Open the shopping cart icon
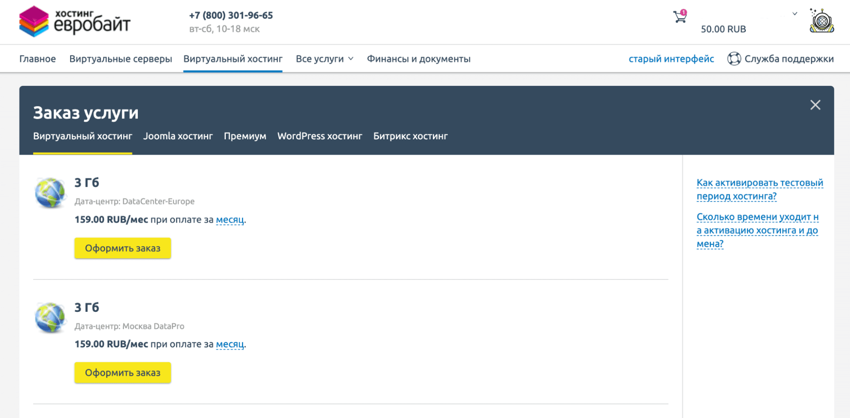 click(x=679, y=17)
